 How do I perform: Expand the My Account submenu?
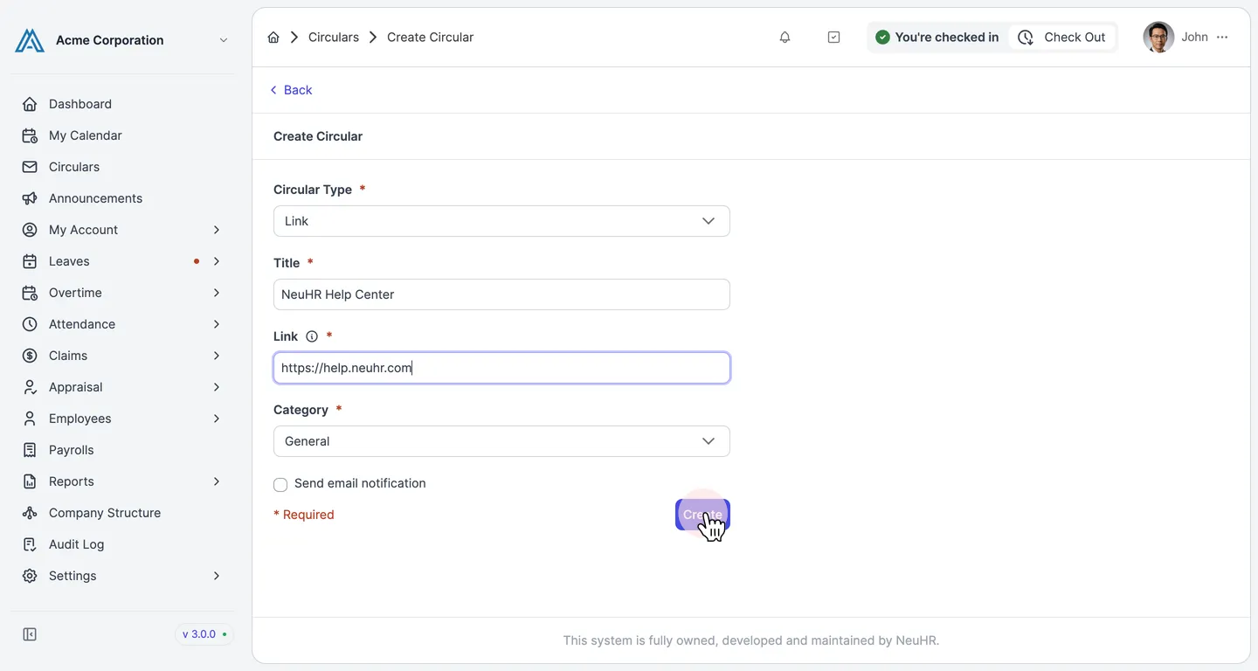(x=217, y=230)
